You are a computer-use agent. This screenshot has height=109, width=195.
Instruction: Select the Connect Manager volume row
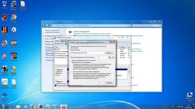[x=62, y=51]
